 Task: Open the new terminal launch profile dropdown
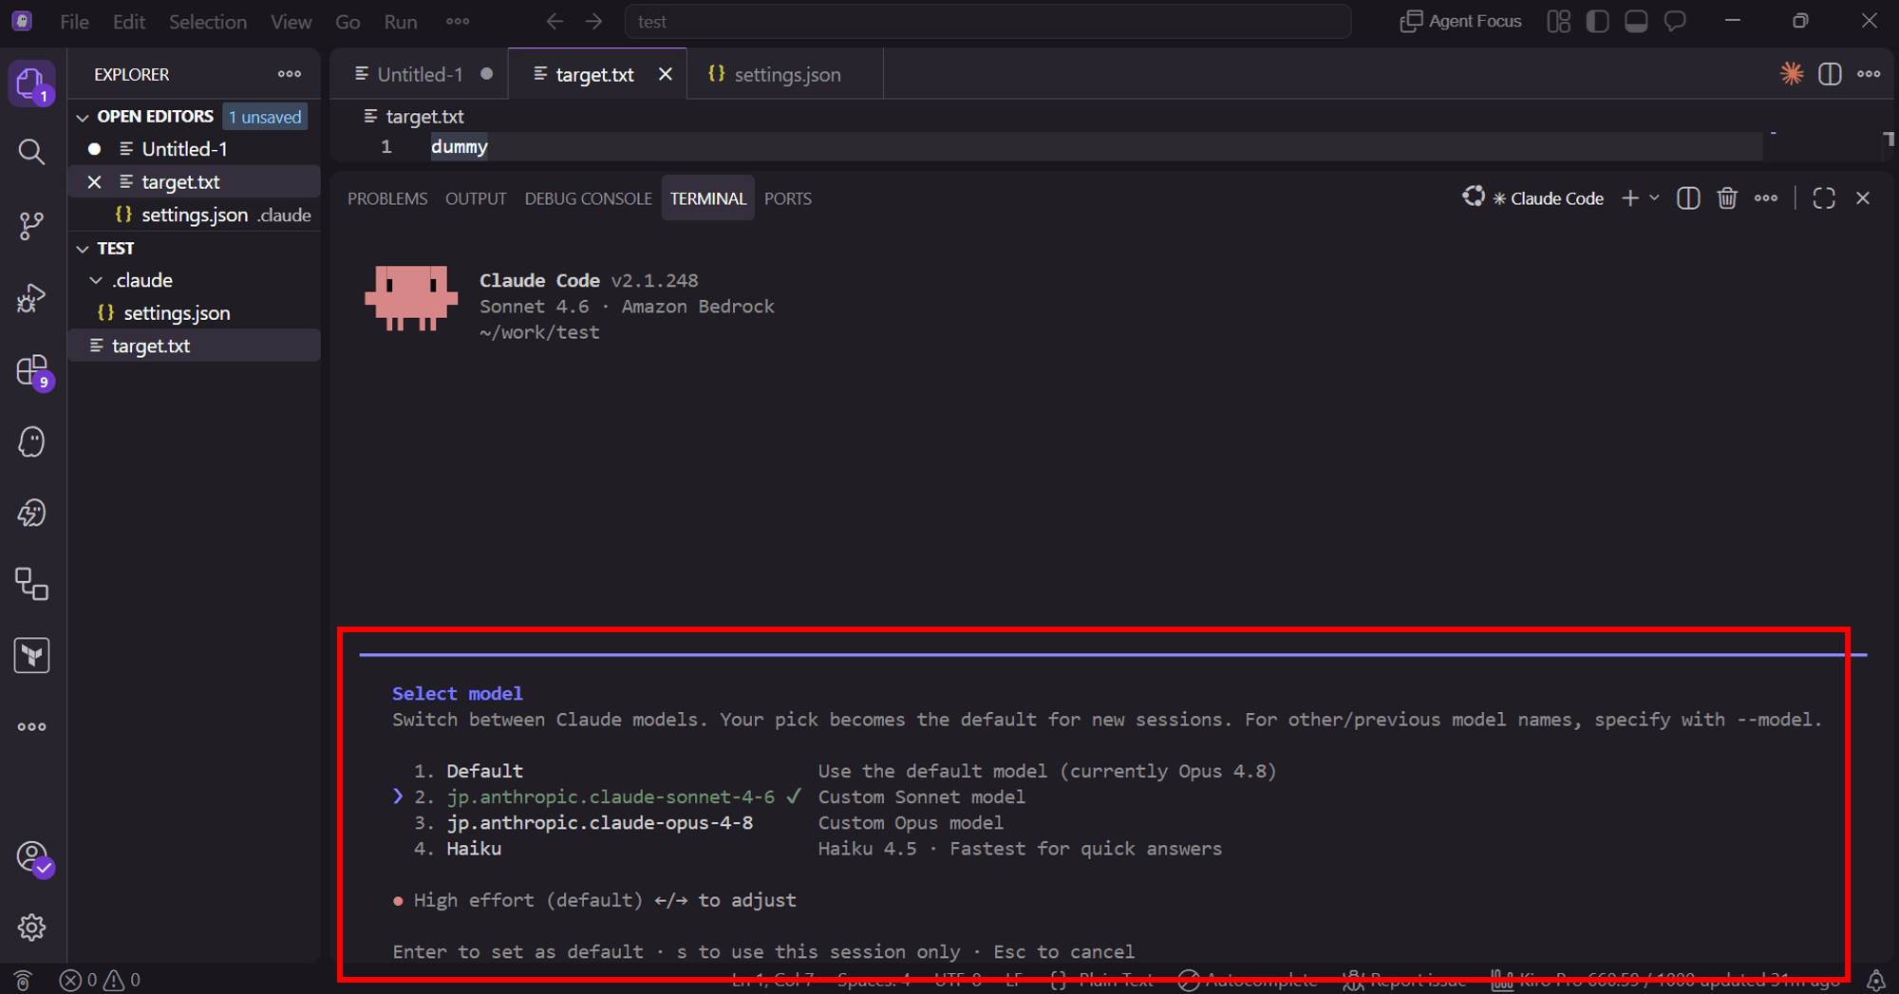point(1654,198)
